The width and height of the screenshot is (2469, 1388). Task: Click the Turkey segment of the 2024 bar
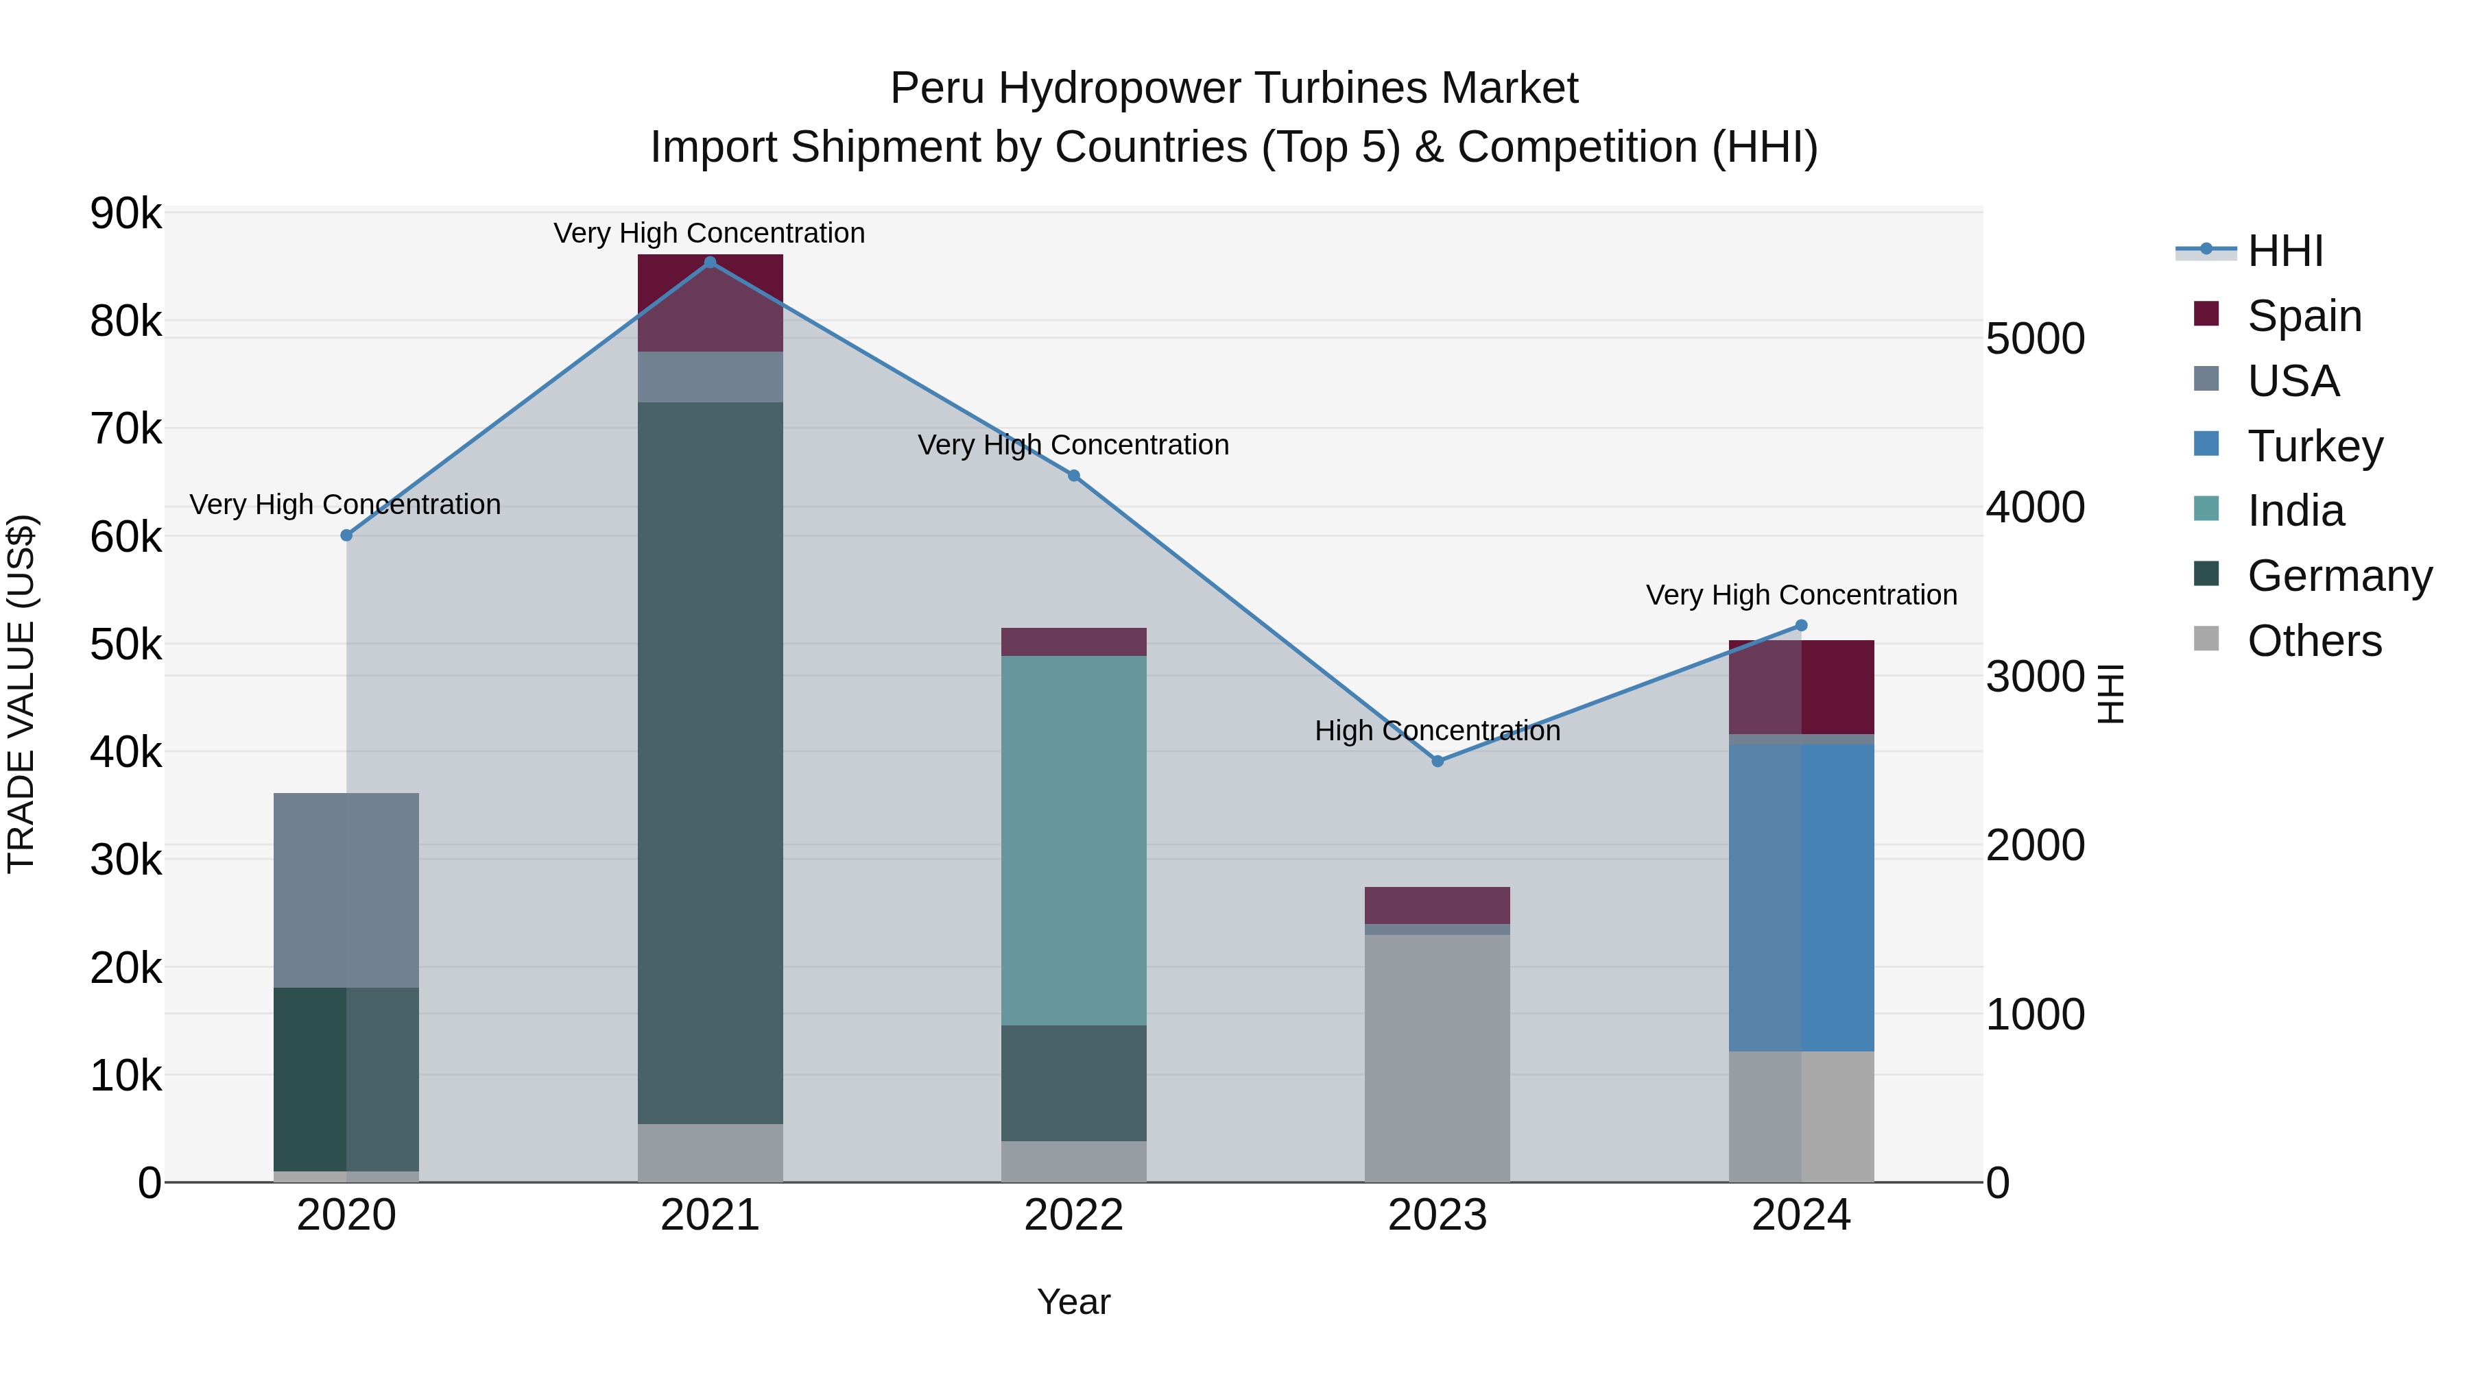(x=1801, y=899)
